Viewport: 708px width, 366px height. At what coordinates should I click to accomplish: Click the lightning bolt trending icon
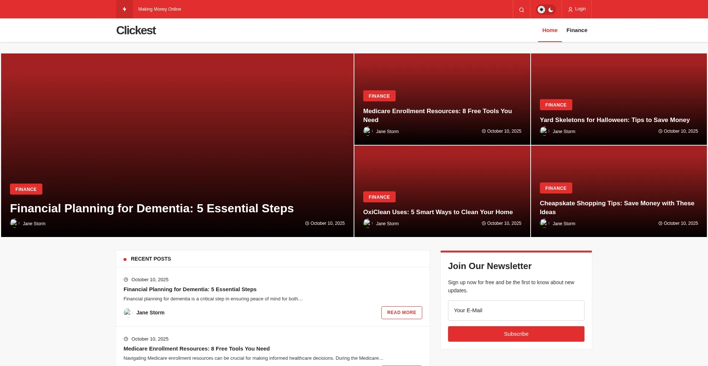124,9
